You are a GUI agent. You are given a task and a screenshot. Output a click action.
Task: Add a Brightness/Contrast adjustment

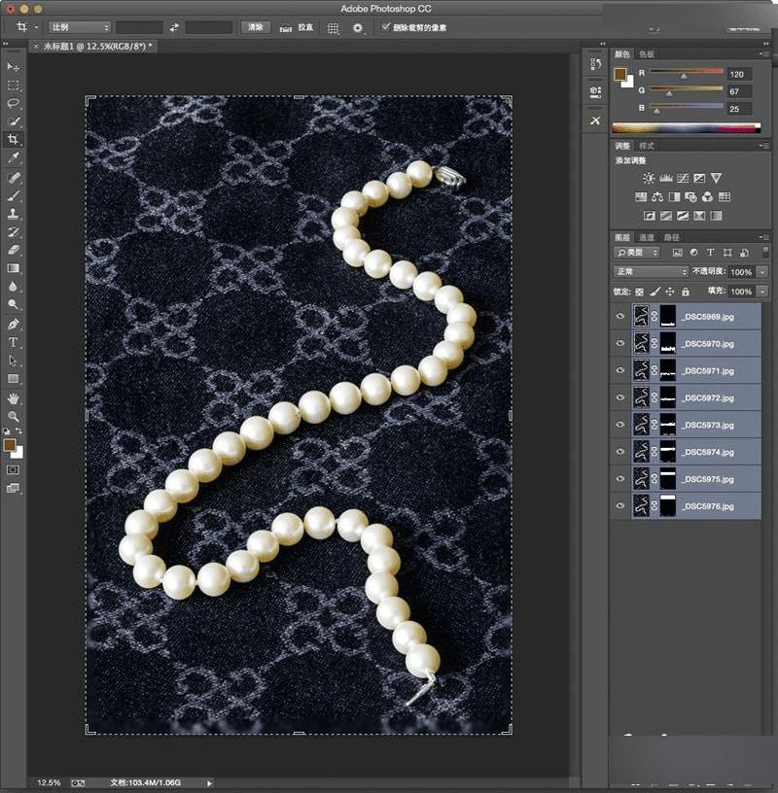pos(649,178)
